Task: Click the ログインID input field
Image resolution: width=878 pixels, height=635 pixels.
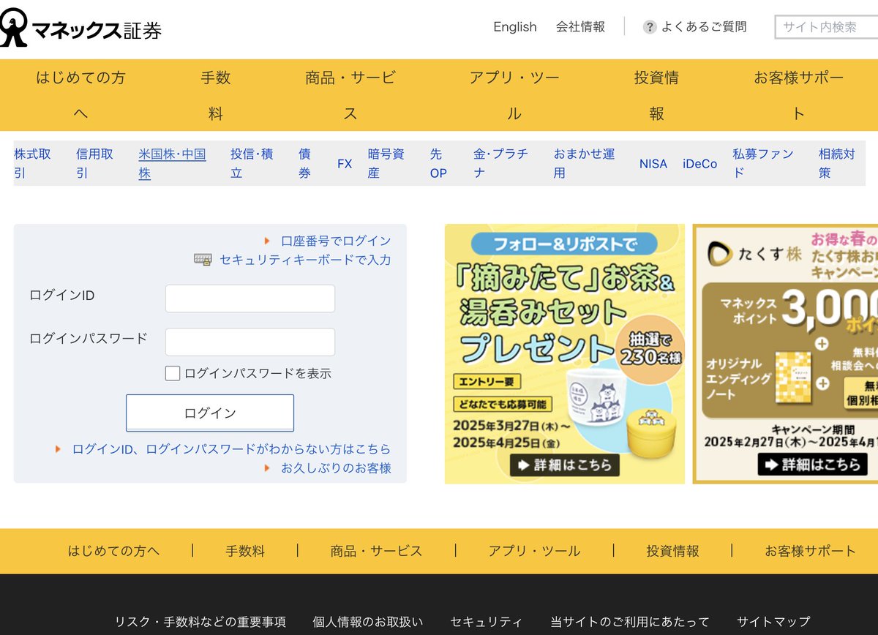Action: (x=250, y=298)
